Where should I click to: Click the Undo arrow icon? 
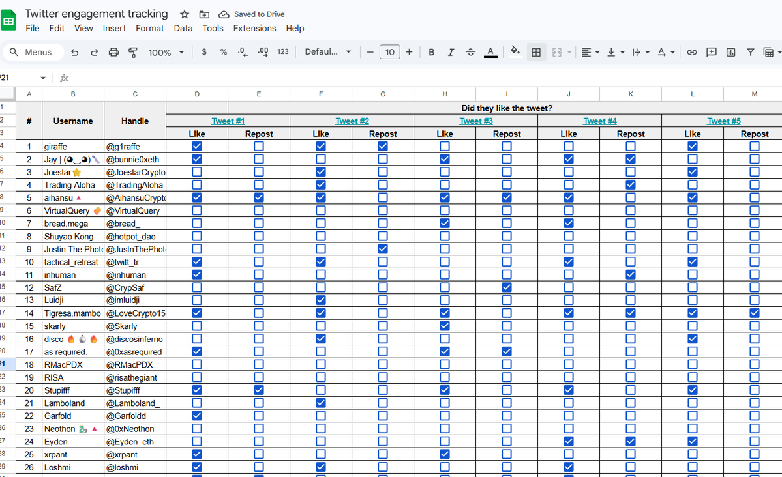tap(75, 52)
